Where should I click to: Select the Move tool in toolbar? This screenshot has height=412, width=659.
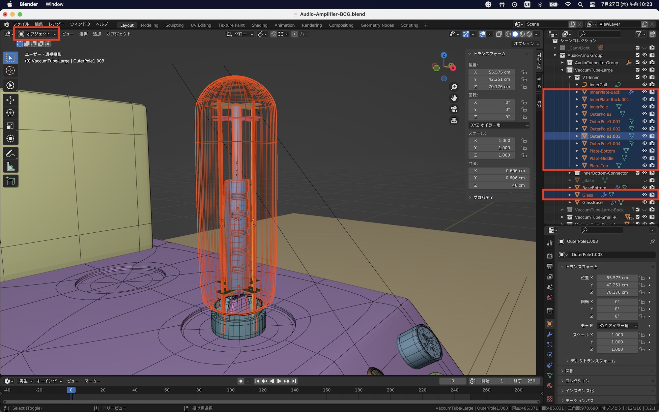[10, 100]
